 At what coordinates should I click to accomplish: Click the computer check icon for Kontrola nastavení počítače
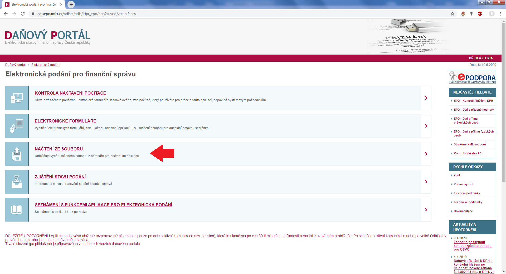coord(17,98)
